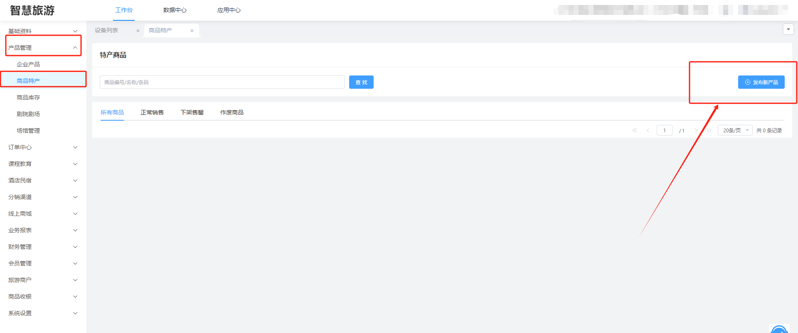The height and width of the screenshot is (333, 798).
Task: Focus the 商品编号/名称/条码 search field
Action: 222,82
